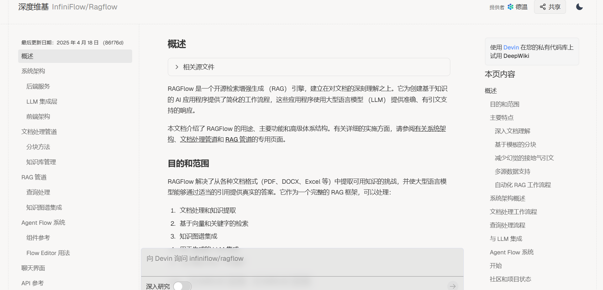The image size is (603, 290).
Task: Follow the RAG 管道 inline link
Action: click(238, 139)
